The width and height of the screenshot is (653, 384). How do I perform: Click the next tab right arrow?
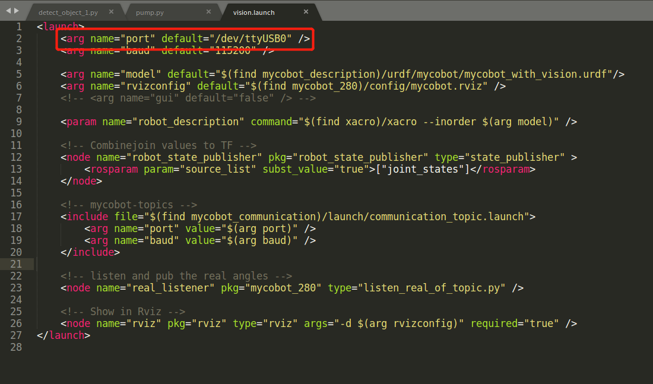pyautogui.click(x=17, y=11)
